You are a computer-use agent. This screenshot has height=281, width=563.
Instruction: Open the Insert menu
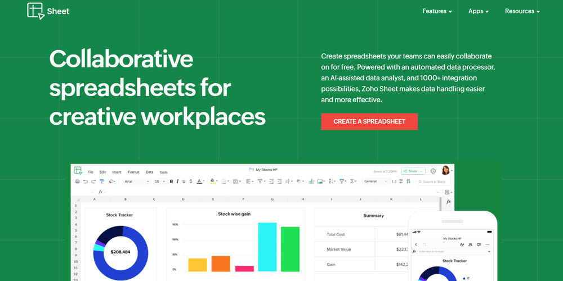[x=117, y=172]
